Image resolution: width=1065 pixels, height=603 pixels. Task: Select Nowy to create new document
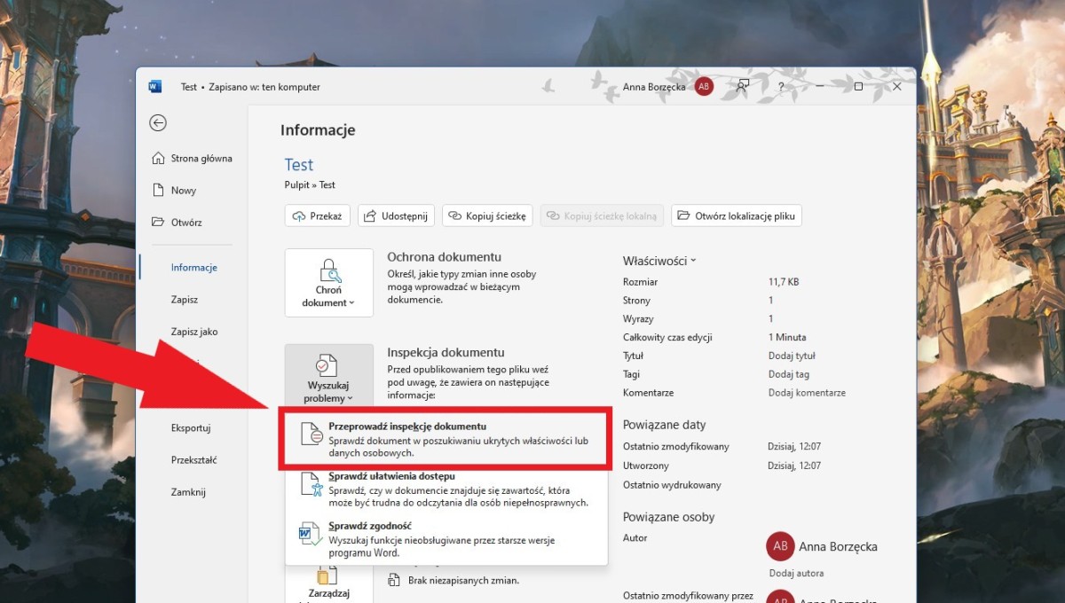[x=175, y=191]
